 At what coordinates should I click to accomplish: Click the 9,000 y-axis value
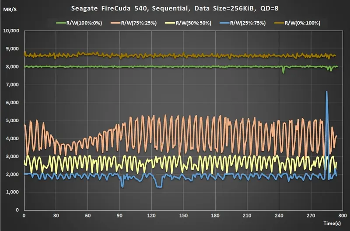pyautogui.click(x=13, y=48)
